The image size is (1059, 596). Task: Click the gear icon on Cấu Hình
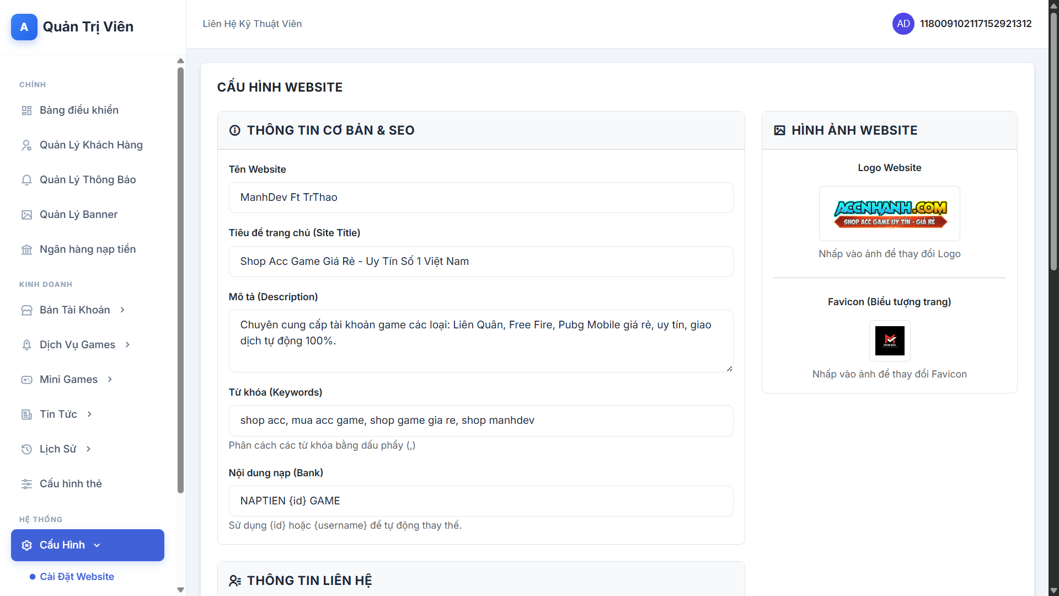26,545
